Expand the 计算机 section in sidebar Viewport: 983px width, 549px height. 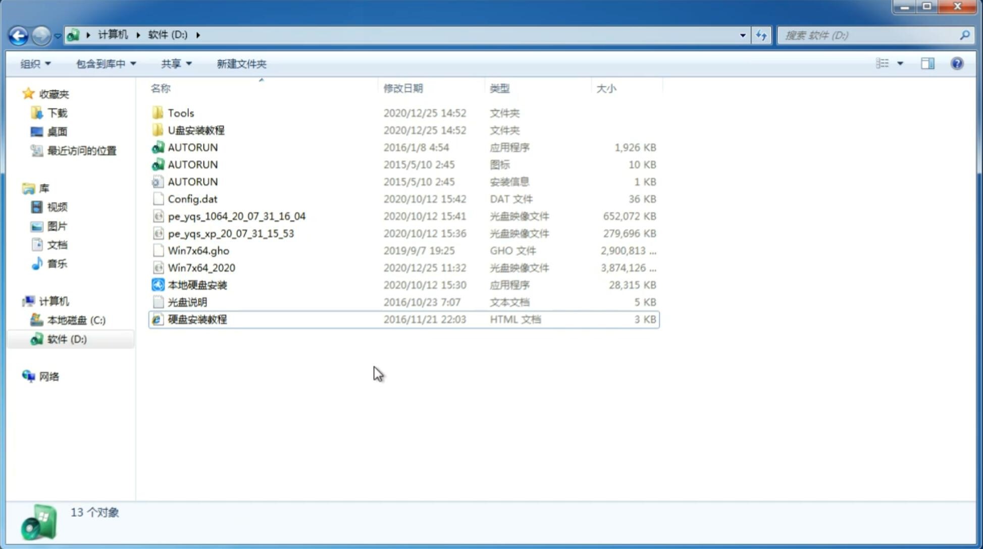point(18,301)
